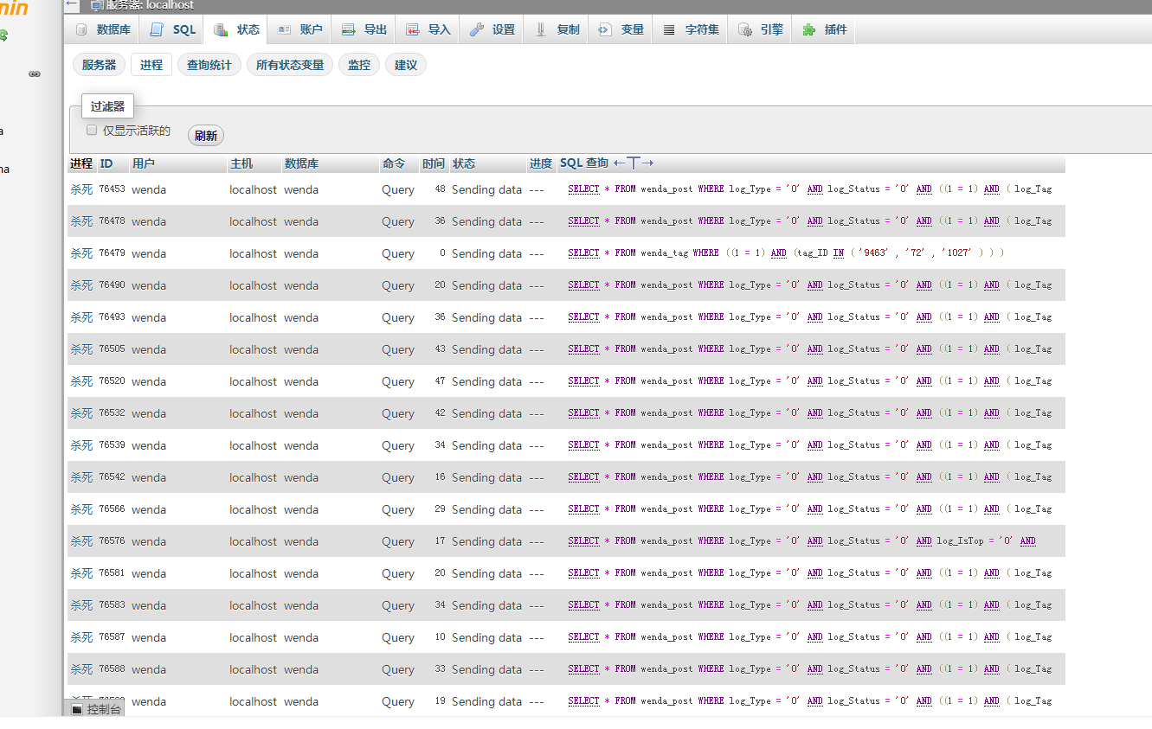Click the chain link icon in left panel
The width and height of the screenshot is (1152, 729).
(35, 74)
